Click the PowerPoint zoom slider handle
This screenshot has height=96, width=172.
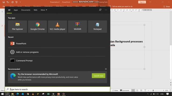[153, 90]
